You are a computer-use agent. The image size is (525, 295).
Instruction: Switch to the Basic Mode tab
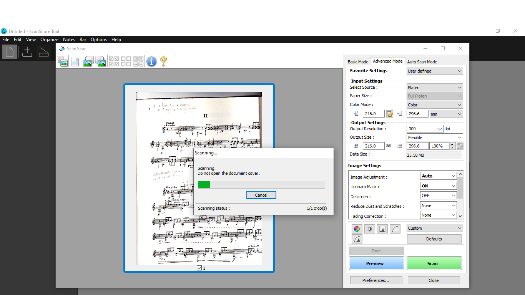point(358,62)
